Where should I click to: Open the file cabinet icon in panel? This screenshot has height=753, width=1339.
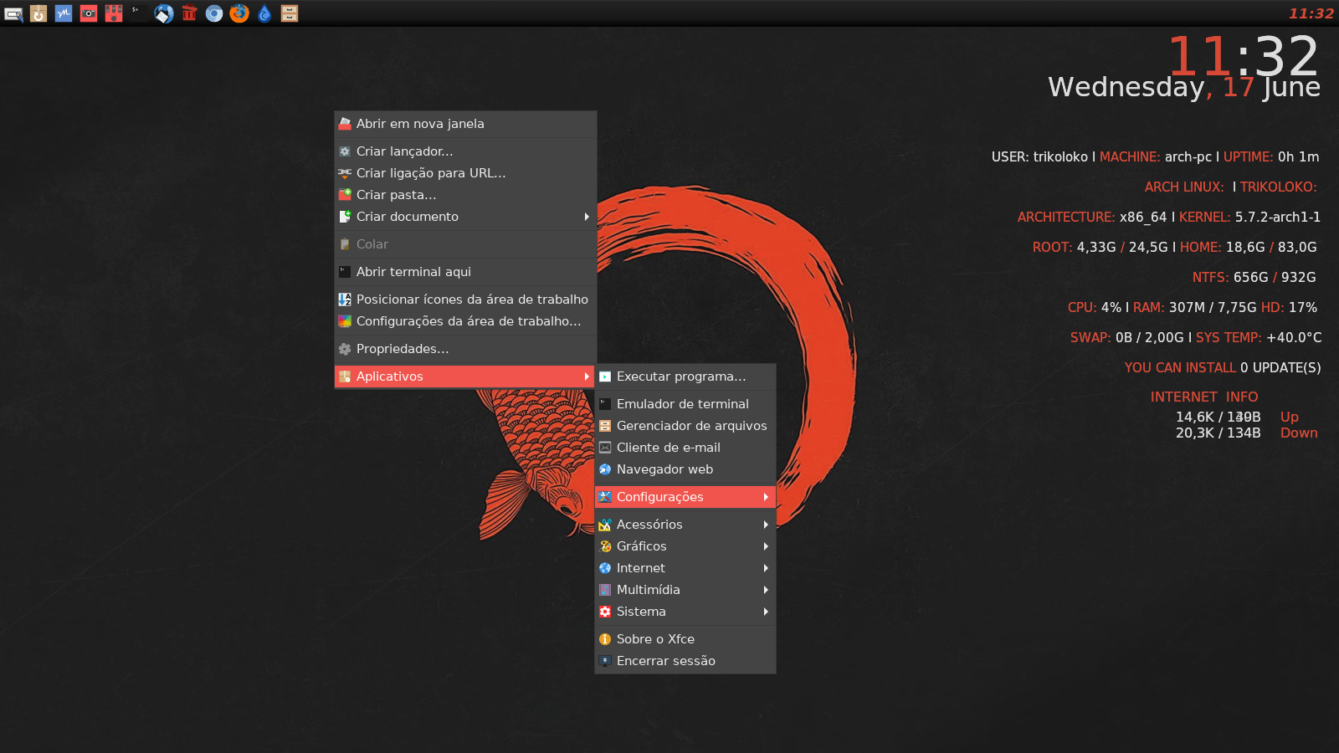click(290, 13)
